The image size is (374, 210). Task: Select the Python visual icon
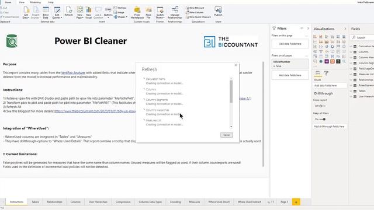pos(338,57)
